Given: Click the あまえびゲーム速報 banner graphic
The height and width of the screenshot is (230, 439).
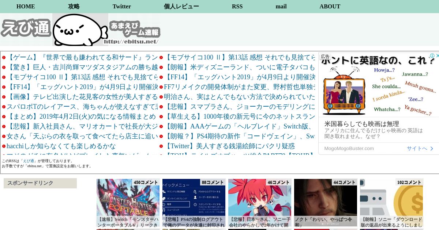Looking at the screenshot, I should (x=135, y=30).
